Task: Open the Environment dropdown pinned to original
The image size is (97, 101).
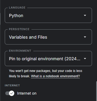Action: click(48, 59)
